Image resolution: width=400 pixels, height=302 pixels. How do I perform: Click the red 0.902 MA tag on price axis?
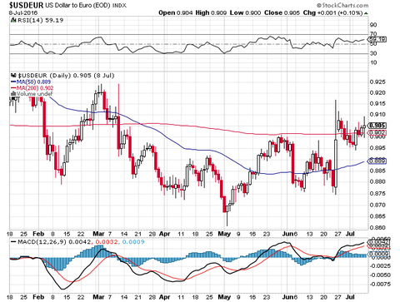click(x=377, y=133)
